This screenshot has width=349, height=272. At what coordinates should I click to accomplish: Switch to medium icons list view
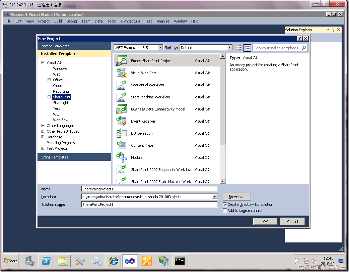247,48
